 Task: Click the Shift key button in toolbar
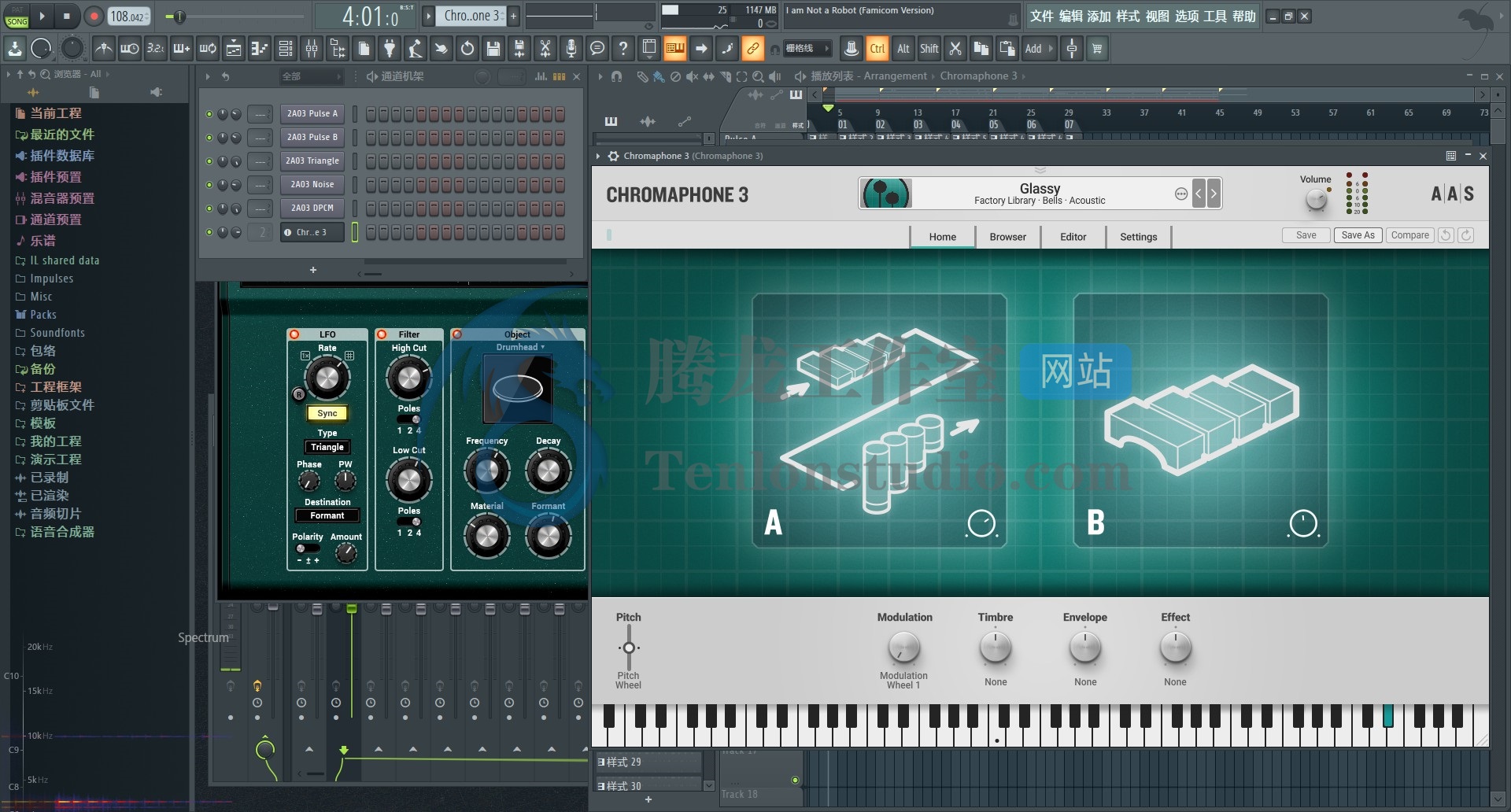point(929,49)
